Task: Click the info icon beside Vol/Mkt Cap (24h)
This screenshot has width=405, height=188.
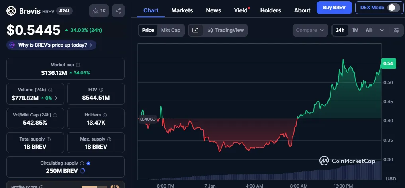Action: tap(55, 115)
